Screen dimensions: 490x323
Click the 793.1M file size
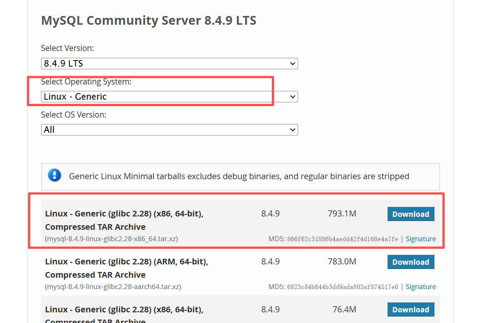[x=342, y=214]
